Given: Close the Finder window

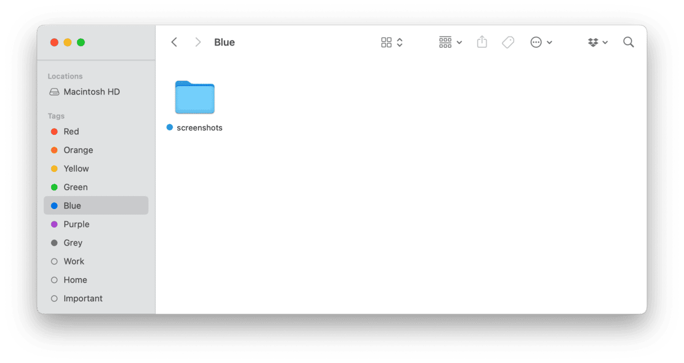Looking at the screenshot, I should click(x=55, y=42).
